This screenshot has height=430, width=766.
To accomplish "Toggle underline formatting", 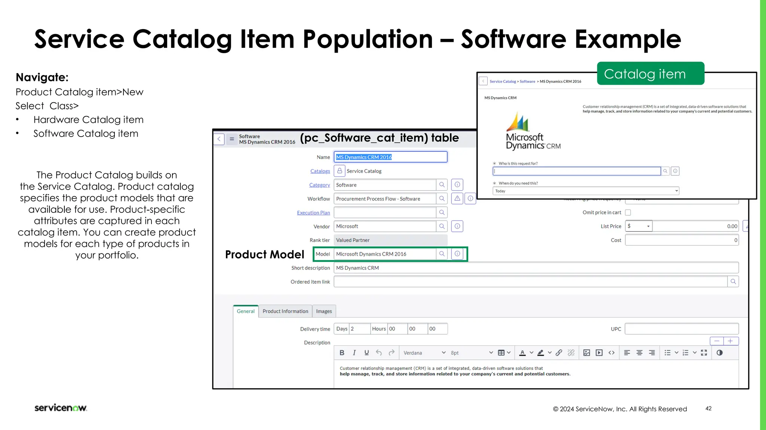I will [x=367, y=353].
